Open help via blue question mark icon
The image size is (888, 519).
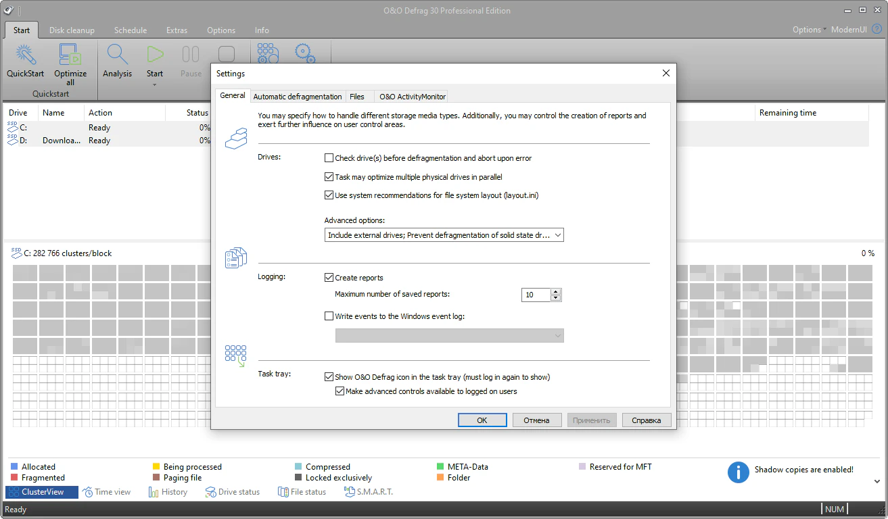click(877, 30)
